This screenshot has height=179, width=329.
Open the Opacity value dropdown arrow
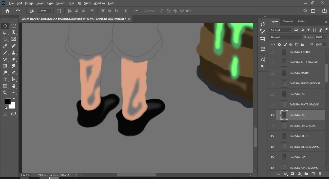326,37
